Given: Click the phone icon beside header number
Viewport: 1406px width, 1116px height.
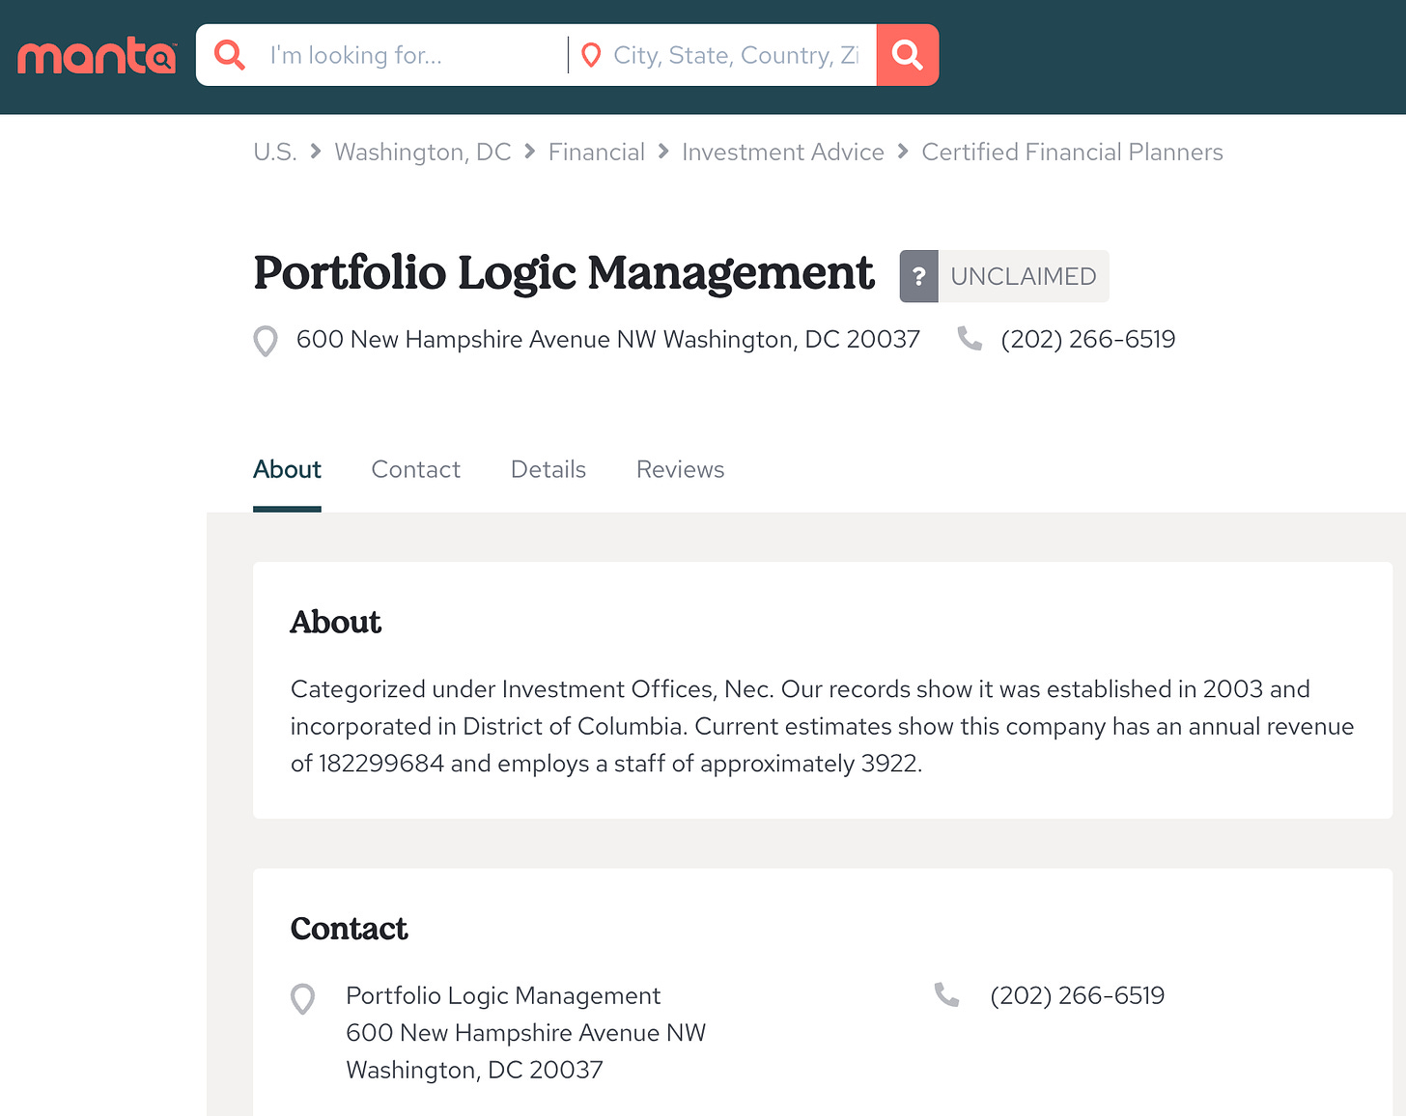Looking at the screenshot, I should tap(970, 339).
